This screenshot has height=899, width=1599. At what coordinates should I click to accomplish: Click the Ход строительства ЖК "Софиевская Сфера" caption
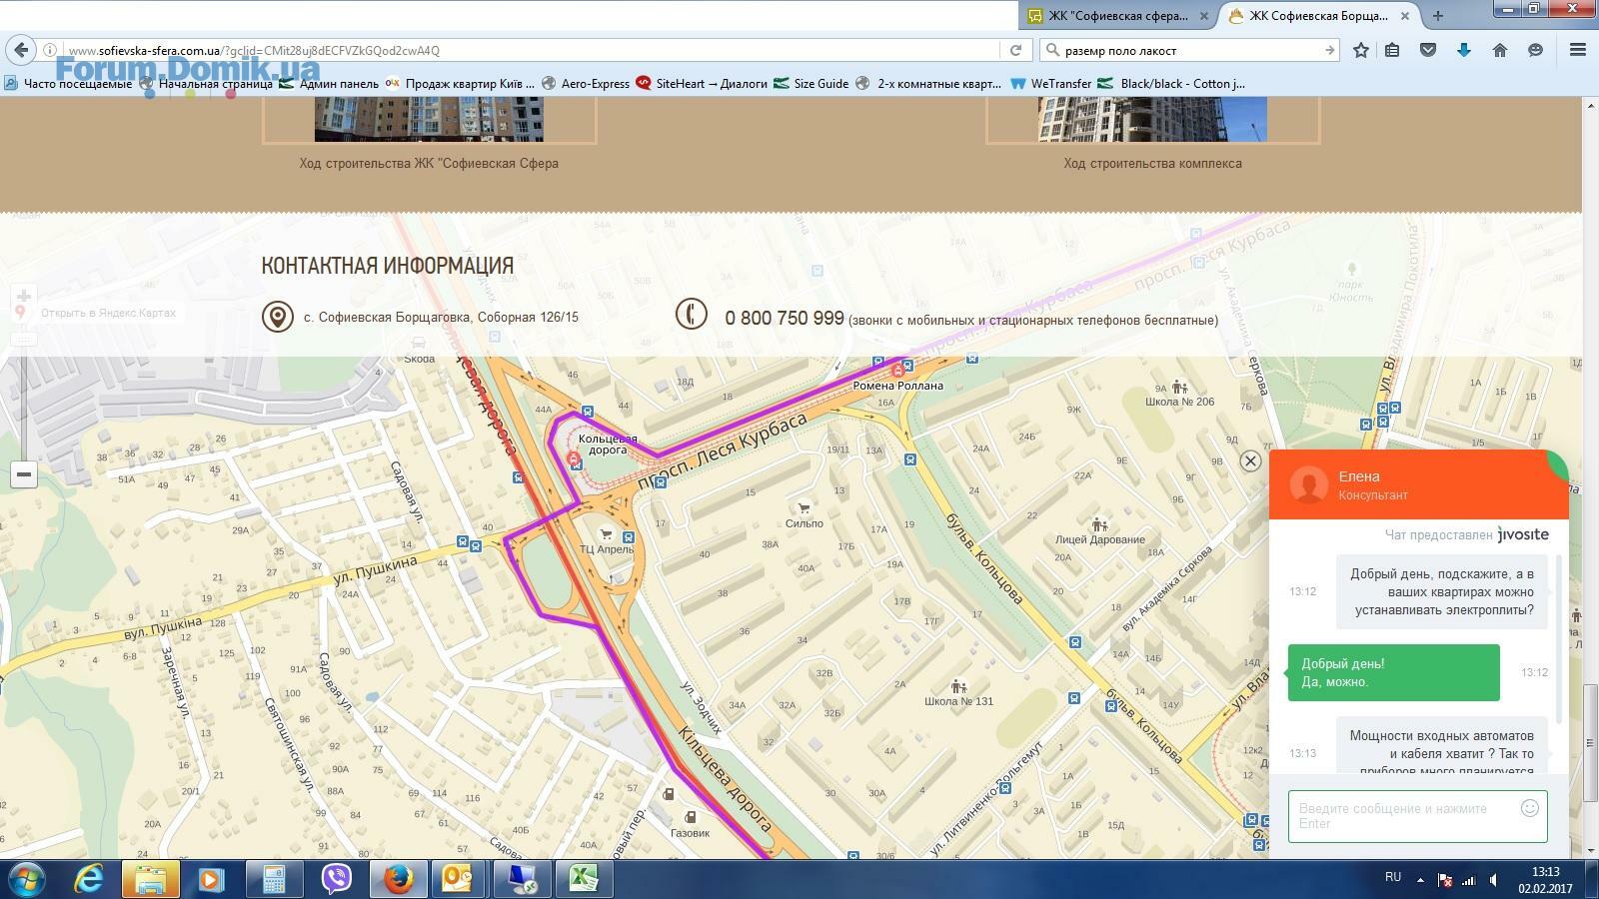coord(429,163)
